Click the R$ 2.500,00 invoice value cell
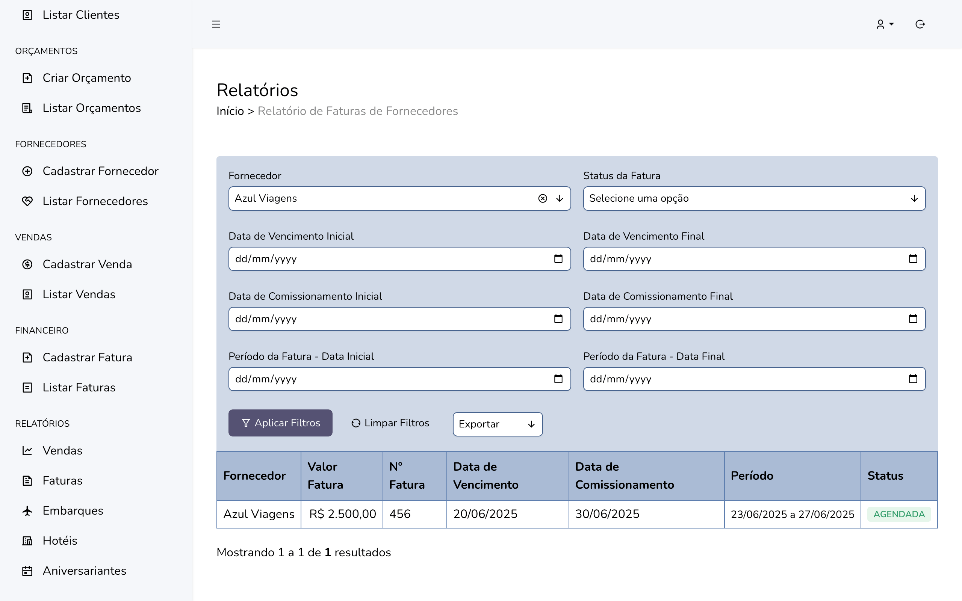This screenshot has width=962, height=601. point(342,514)
